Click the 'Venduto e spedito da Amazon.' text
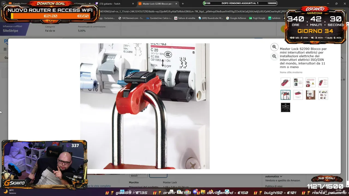 click(x=283, y=180)
